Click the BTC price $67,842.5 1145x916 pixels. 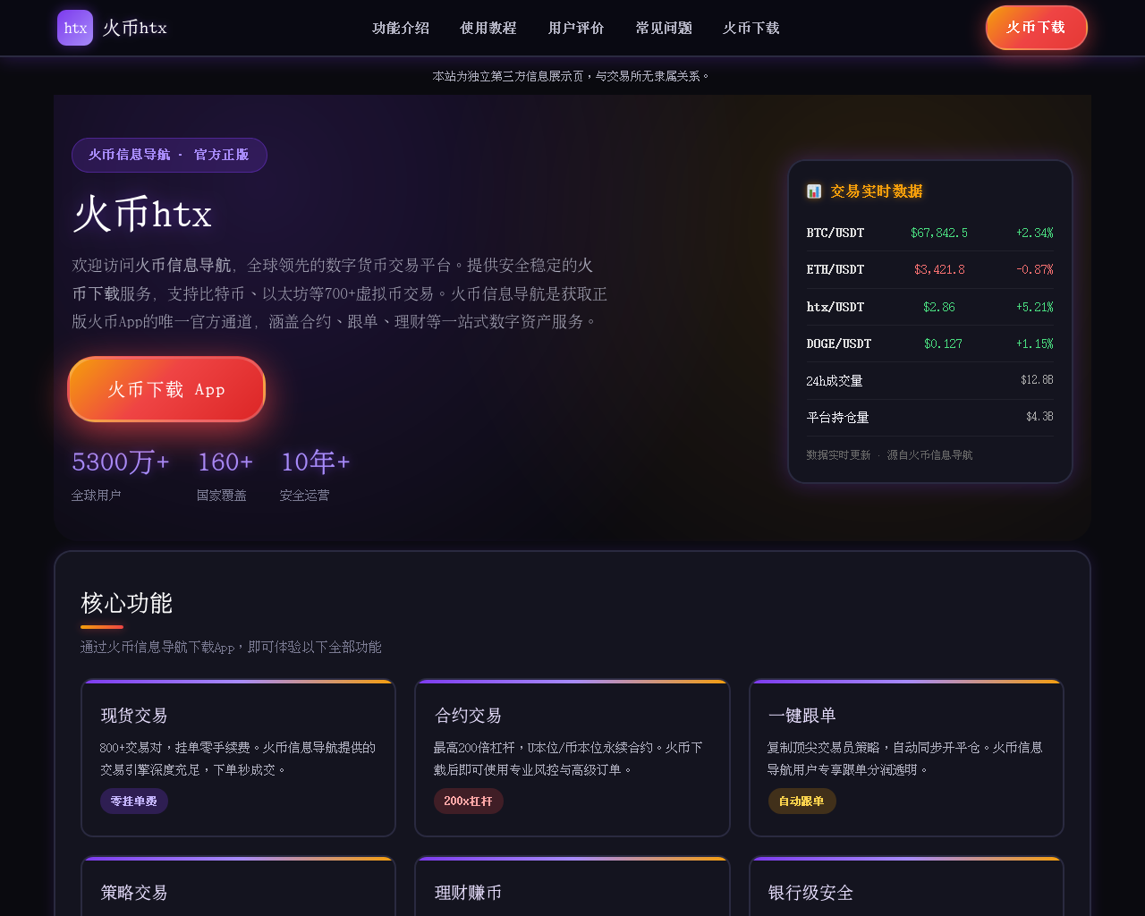(x=939, y=233)
